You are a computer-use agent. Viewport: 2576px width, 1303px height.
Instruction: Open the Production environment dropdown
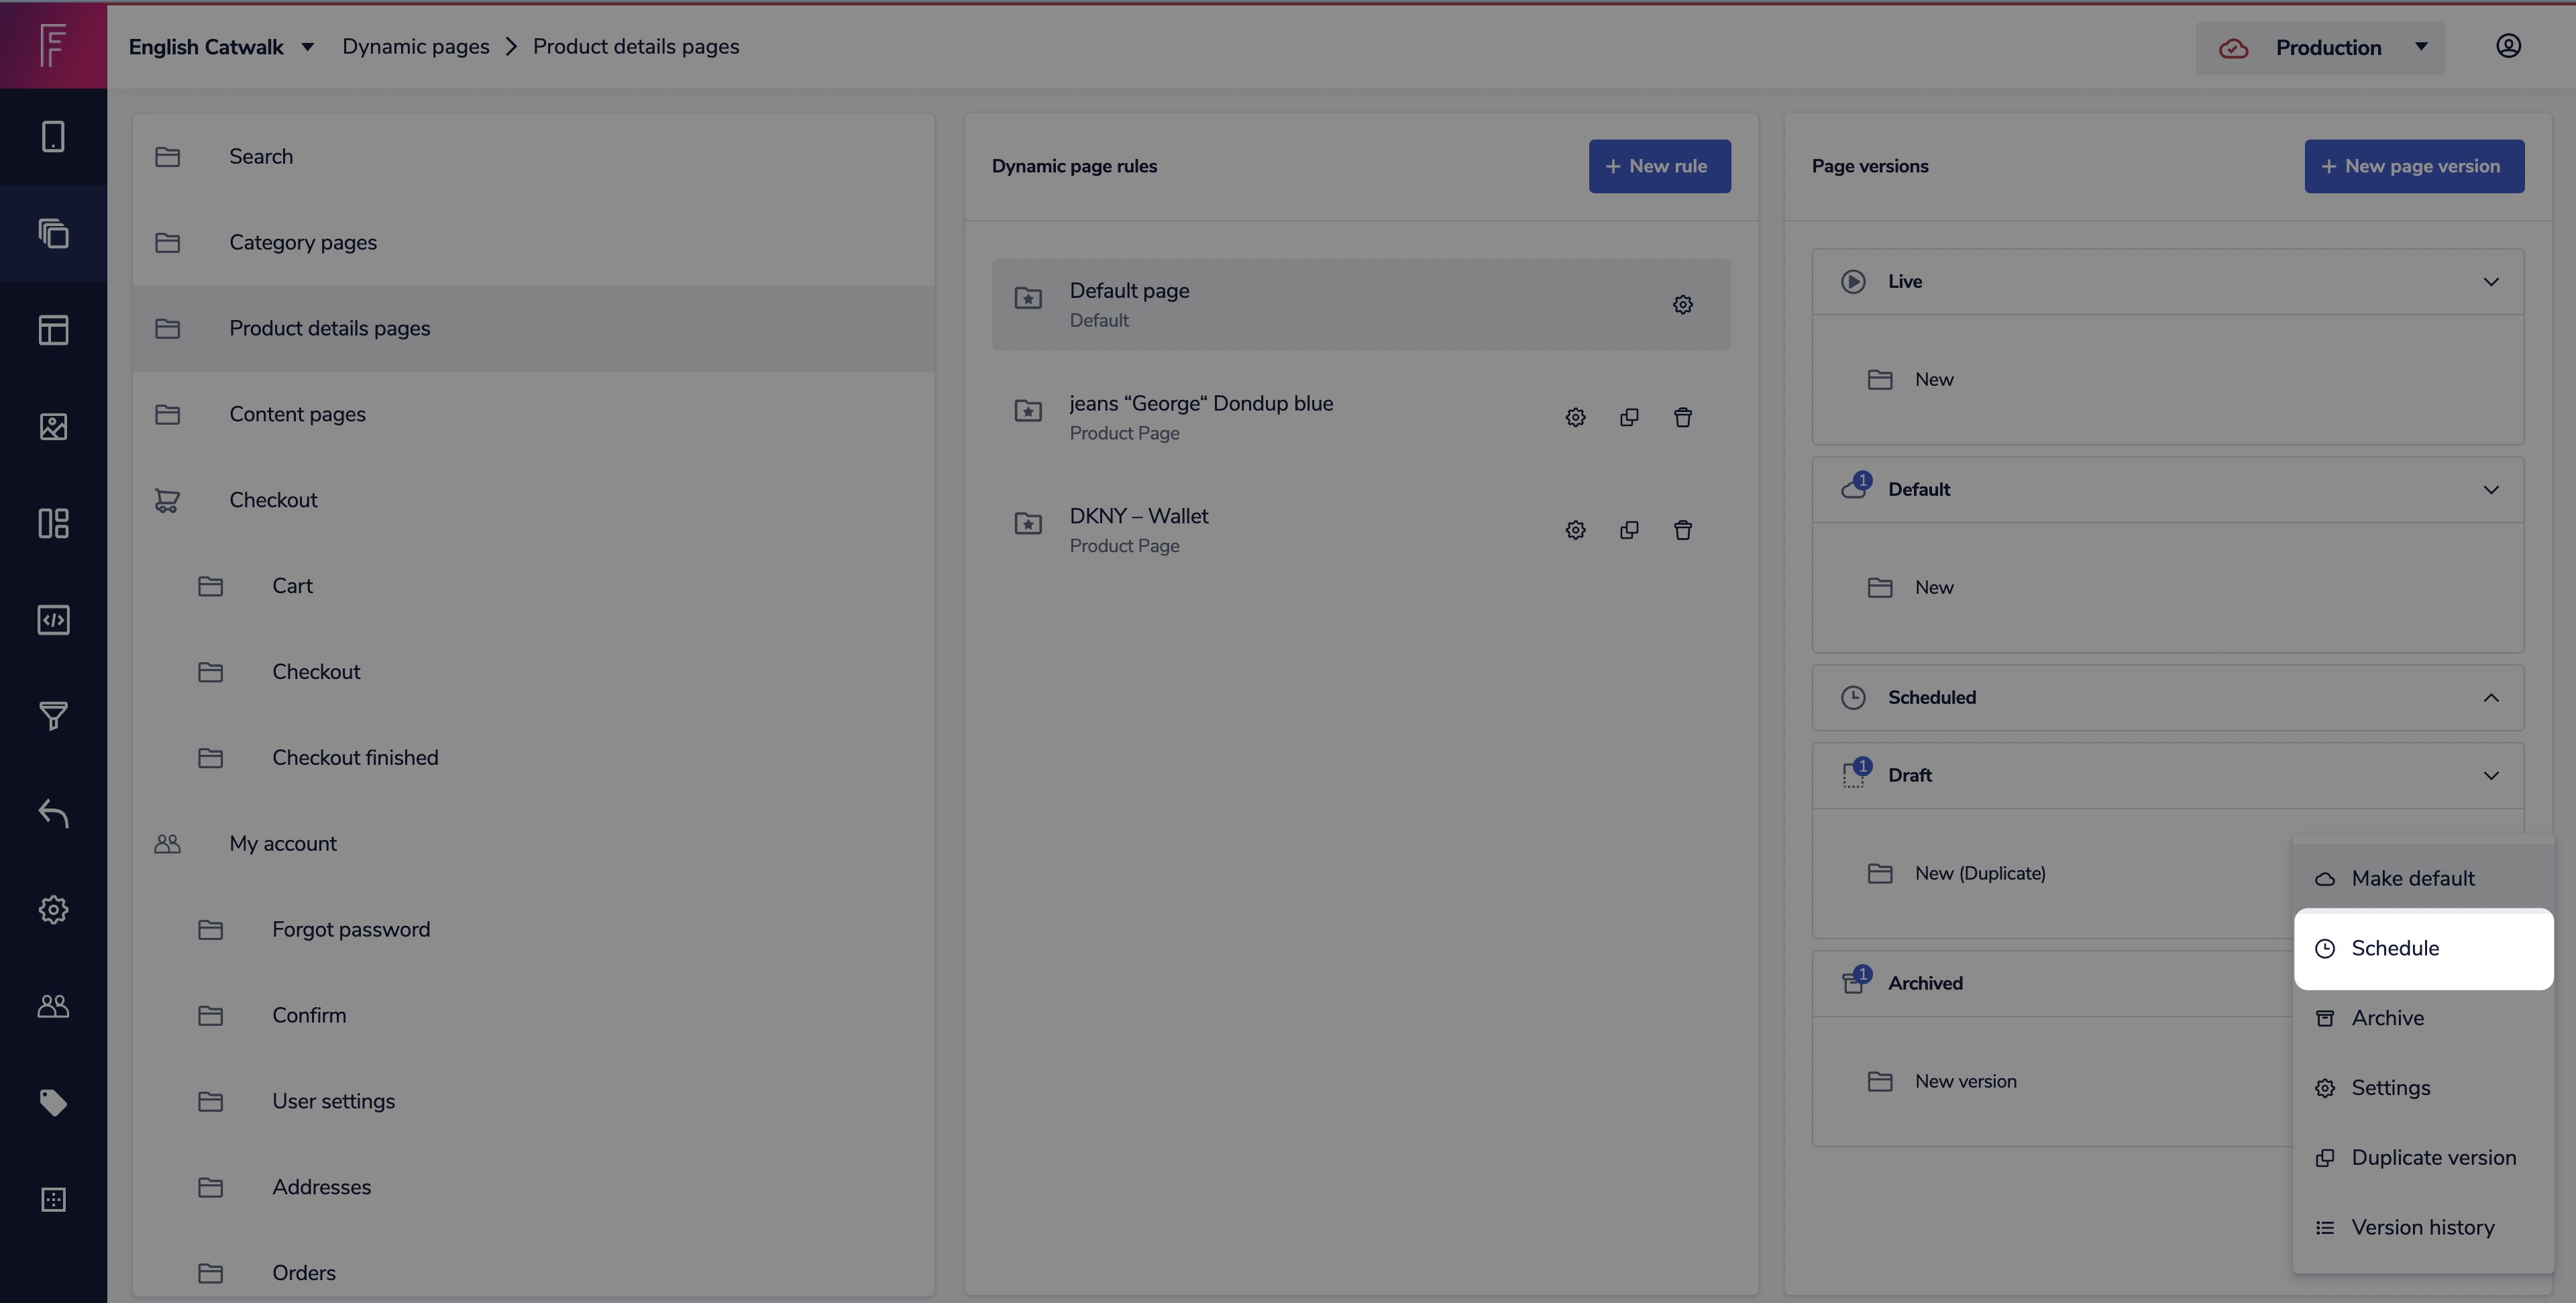click(x=2320, y=47)
